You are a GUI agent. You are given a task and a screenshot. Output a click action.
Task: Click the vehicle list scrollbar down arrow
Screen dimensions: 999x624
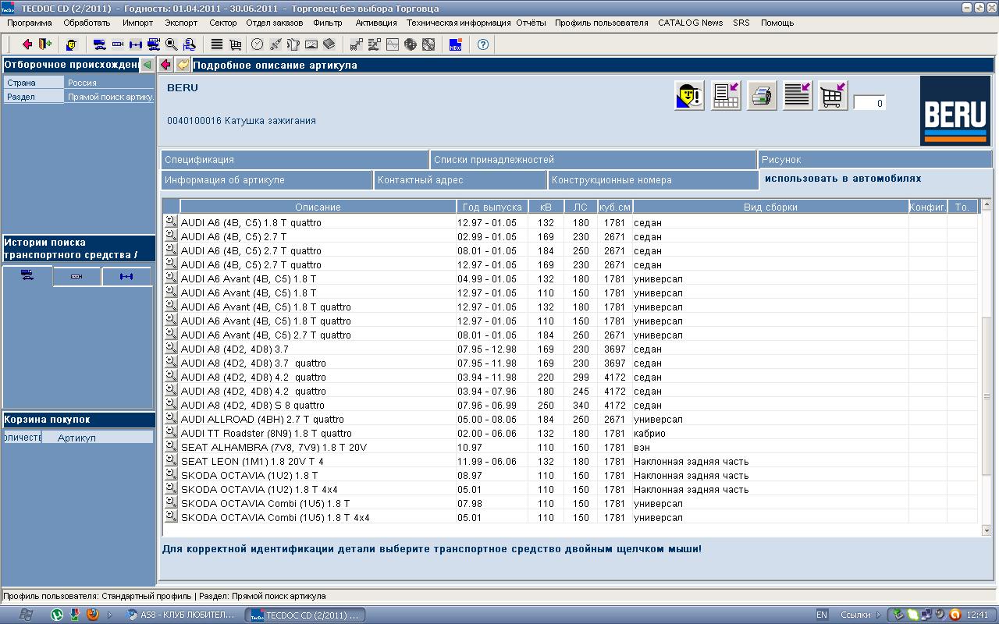(987, 530)
